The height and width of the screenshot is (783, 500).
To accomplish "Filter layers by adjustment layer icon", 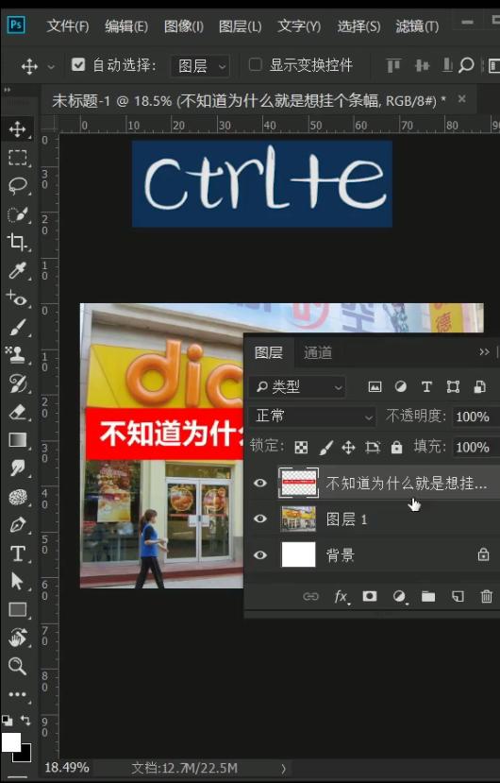I will (x=401, y=387).
